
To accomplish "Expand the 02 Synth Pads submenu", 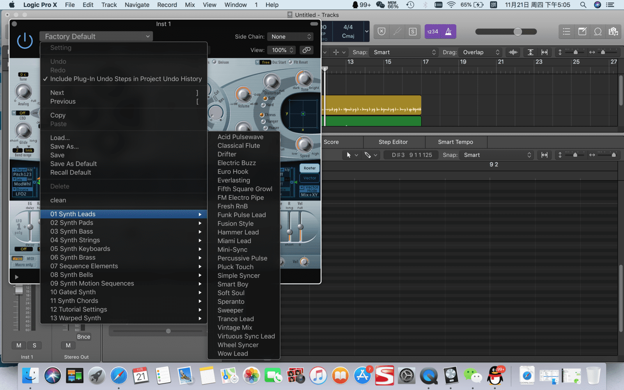I will tap(124, 223).
